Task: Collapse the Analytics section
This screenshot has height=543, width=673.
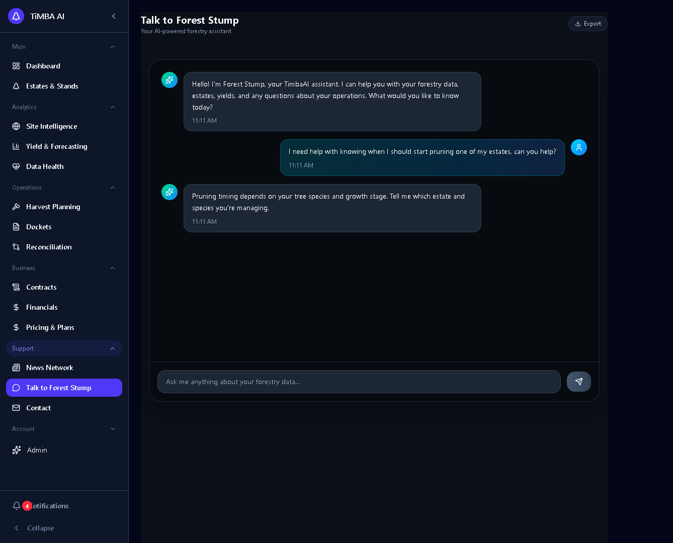Action: pos(113,107)
